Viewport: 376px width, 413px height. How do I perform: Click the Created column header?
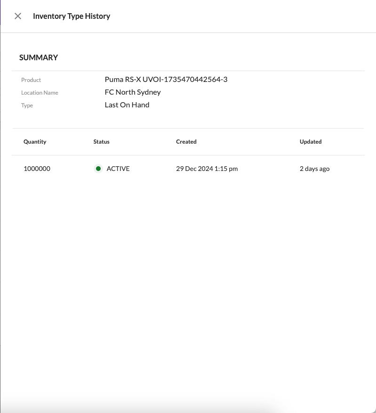click(x=186, y=142)
